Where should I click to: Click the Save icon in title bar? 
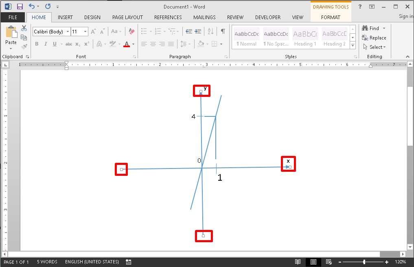(x=20, y=7)
